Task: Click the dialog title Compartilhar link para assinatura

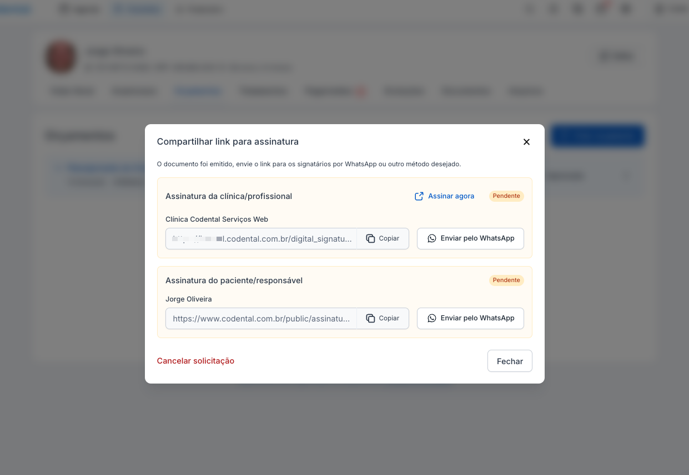Action: pyautogui.click(x=228, y=142)
